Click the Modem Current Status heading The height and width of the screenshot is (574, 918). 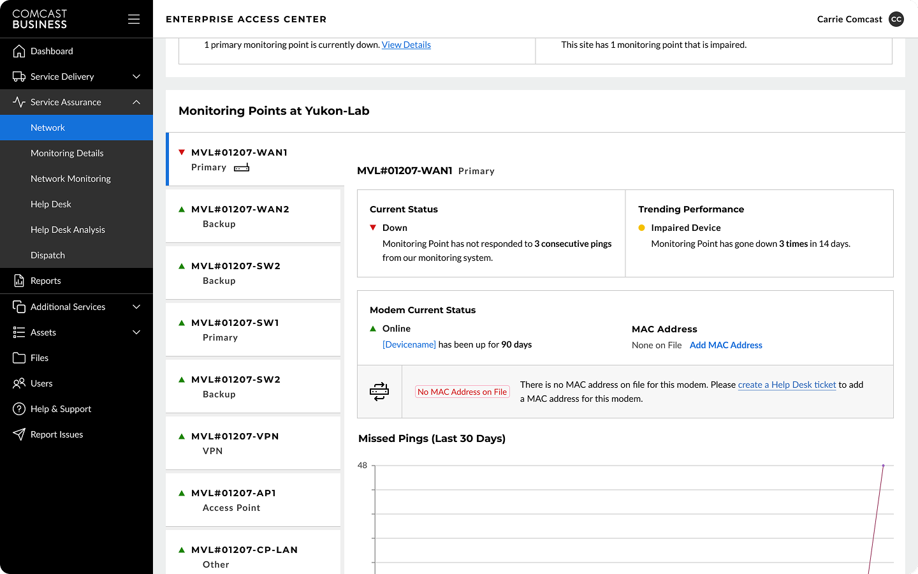point(423,310)
